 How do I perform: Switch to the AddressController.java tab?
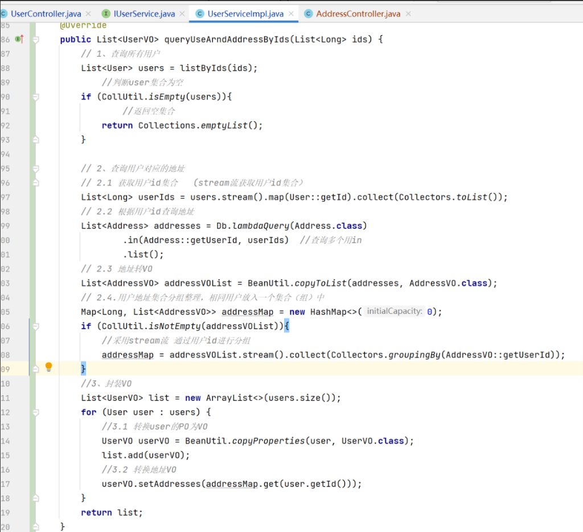358,14
